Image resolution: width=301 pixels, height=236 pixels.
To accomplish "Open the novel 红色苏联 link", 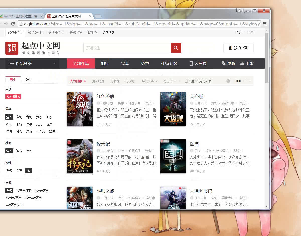I will 105,96.
